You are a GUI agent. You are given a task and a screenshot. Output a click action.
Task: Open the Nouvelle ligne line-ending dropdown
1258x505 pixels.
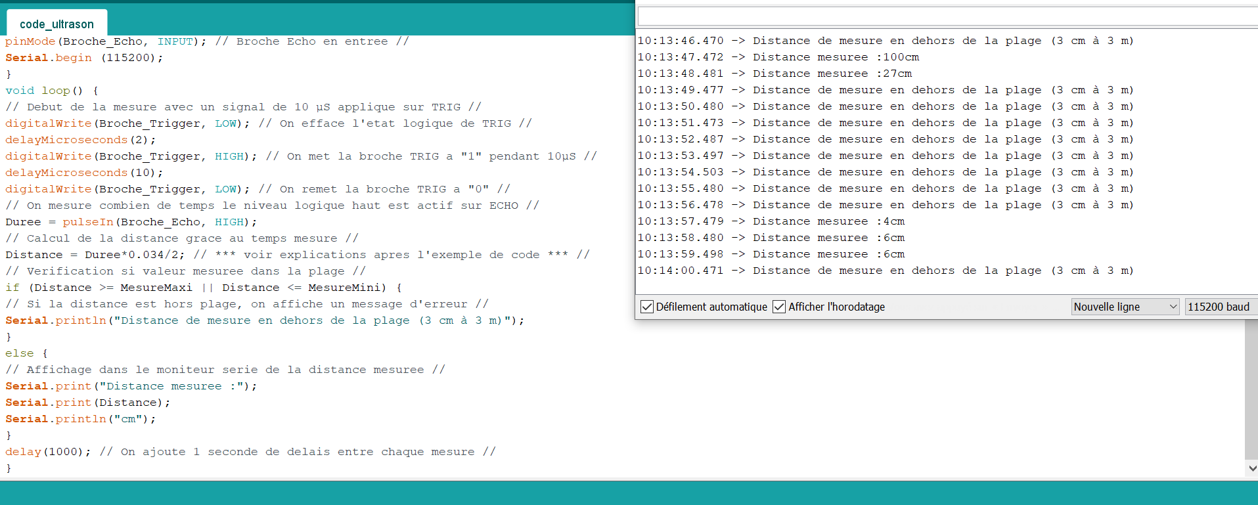pyautogui.click(x=1125, y=307)
